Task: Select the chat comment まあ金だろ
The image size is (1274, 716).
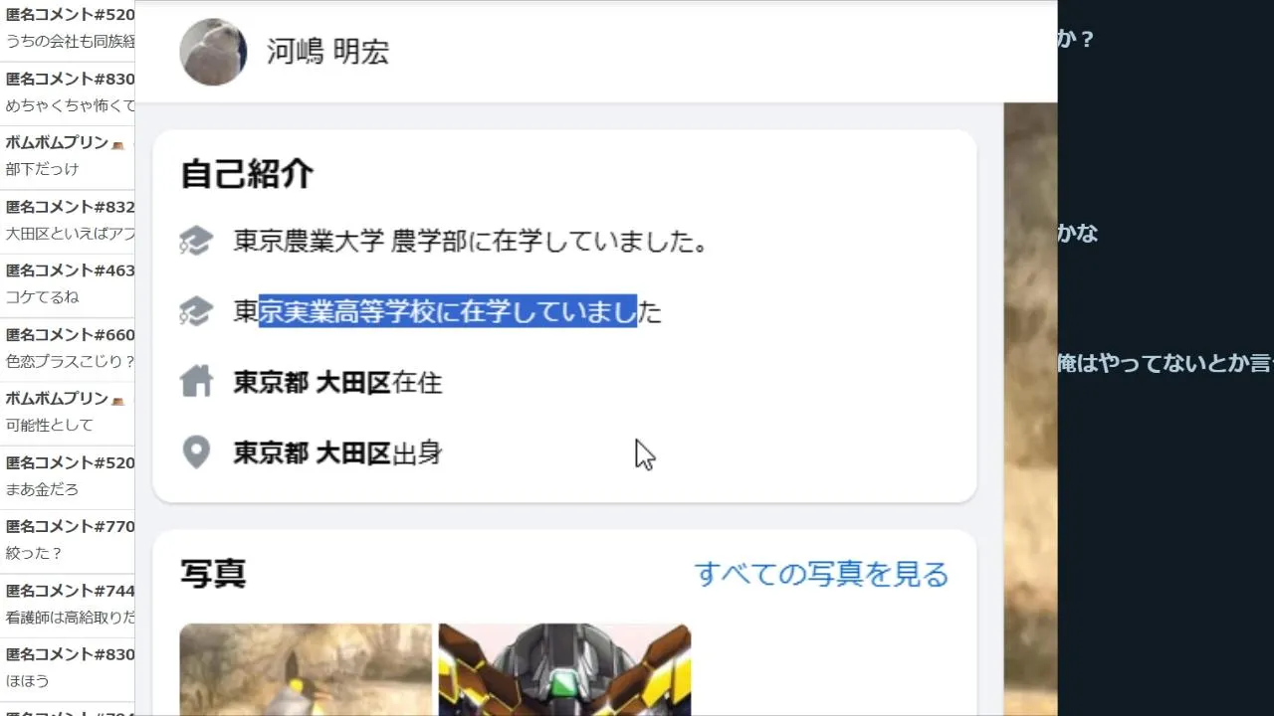Action: (x=42, y=489)
